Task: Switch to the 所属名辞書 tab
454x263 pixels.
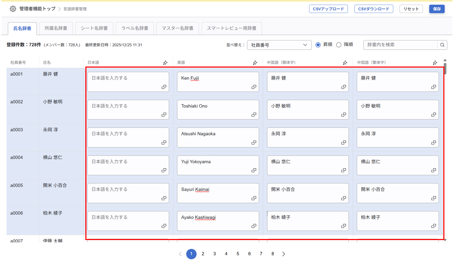Action: tap(56, 28)
